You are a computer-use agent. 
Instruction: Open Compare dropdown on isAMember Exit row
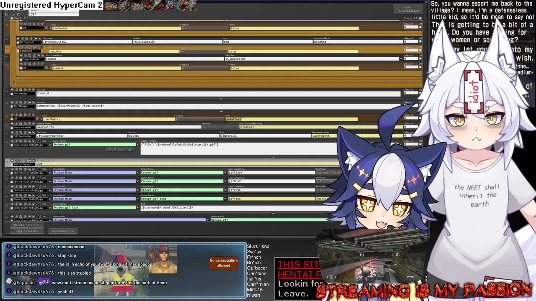(x=206, y=28)
